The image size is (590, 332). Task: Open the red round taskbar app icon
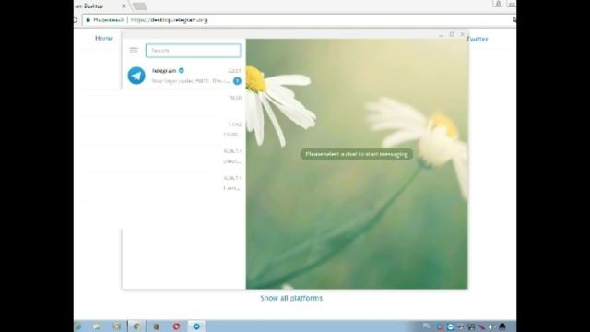click(176, 326)
